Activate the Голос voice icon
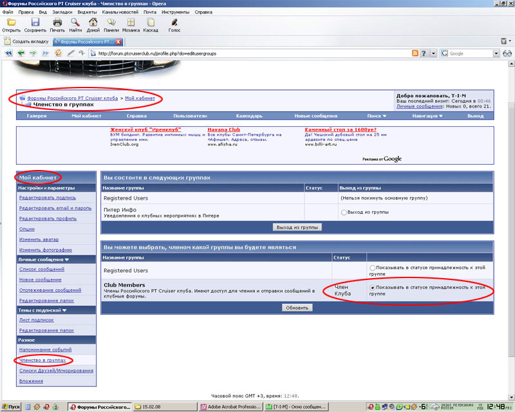Image resolution: width=515 pixels, height=412 pixels. click(x=174, y=23)
